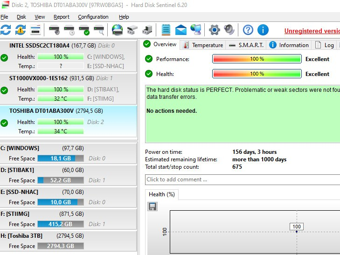Click the 'more than 1000 days' lifetime value

click(x=259, y=159)
